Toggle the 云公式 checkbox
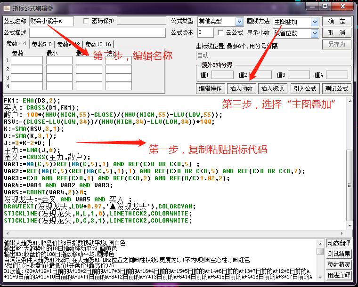This screenshot has height=287, width=358. click(x=220, y=32)
